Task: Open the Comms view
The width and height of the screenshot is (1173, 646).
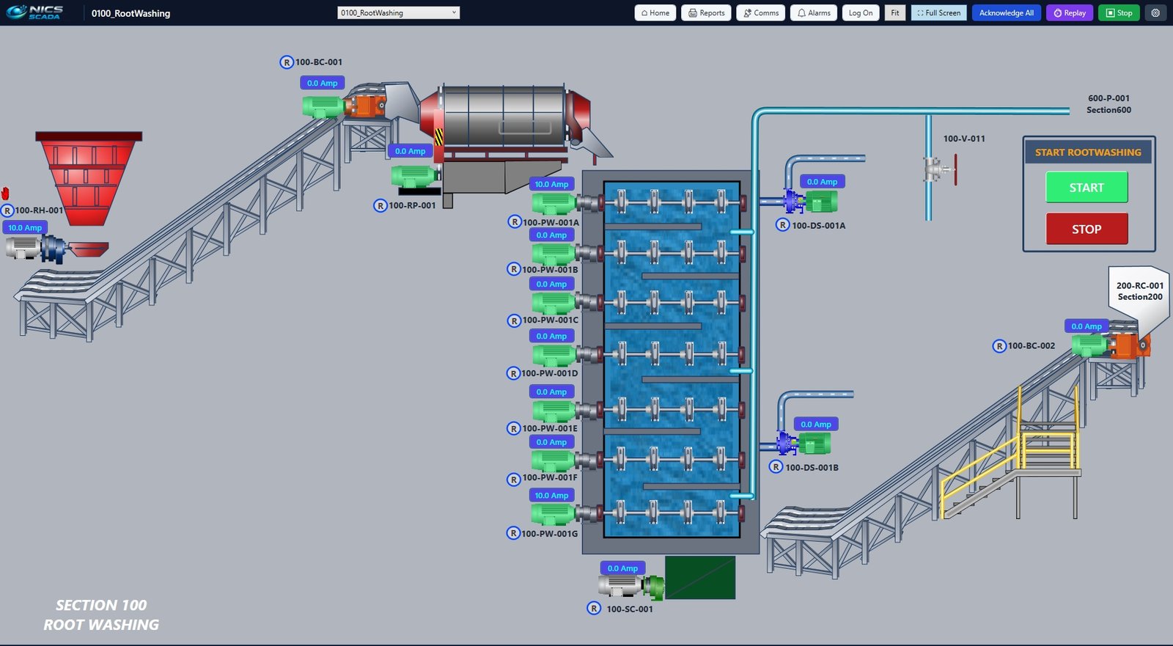Action: [760, 12]
